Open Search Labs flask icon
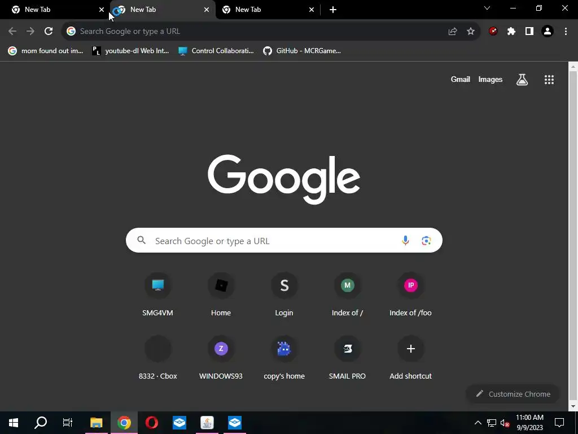Screen dimensions: 578x434 point(522,79)
